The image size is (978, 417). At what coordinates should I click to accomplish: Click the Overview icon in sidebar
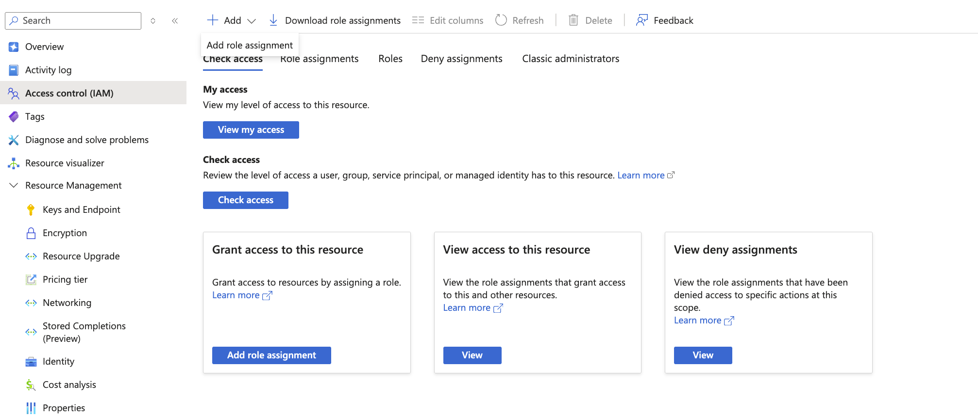pos(14,47)
